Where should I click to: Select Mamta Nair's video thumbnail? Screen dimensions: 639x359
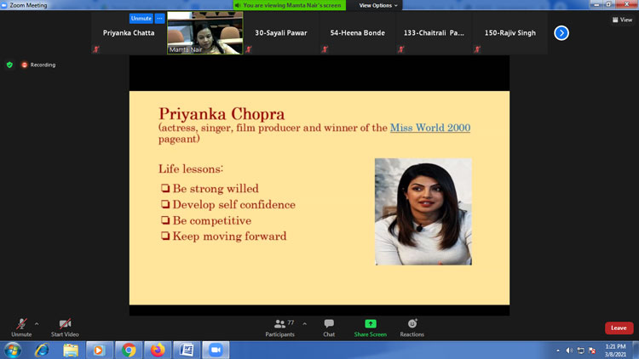click(205, 32)
